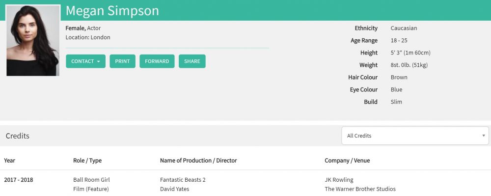Image resolution: width=491 pixels, height=196 pixels.
Task: Click the Share button
Action: 192,61
